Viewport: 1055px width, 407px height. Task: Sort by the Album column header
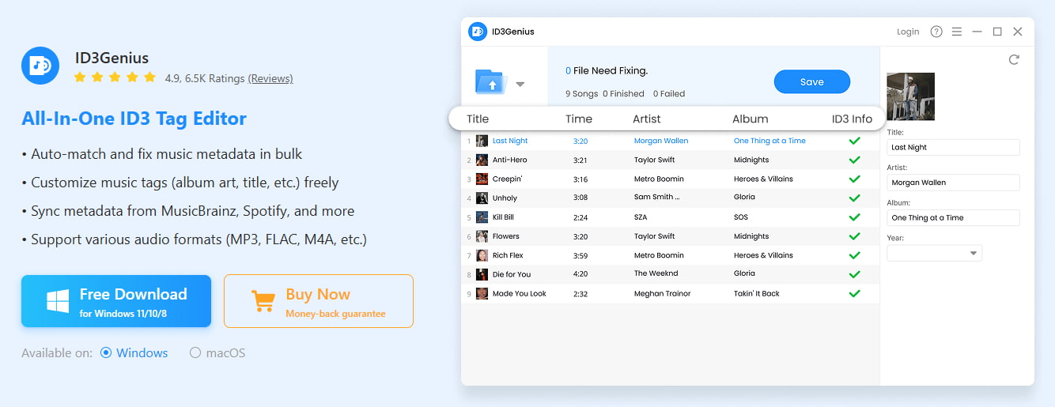click(x=750, y=119)
